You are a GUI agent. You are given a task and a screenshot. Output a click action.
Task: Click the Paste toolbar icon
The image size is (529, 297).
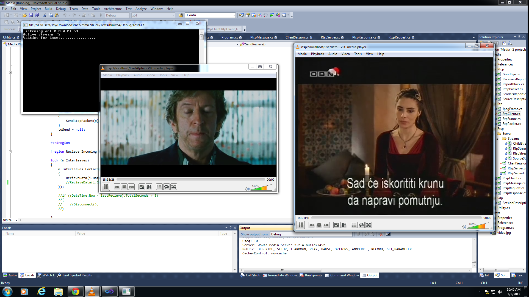[57, 15]
